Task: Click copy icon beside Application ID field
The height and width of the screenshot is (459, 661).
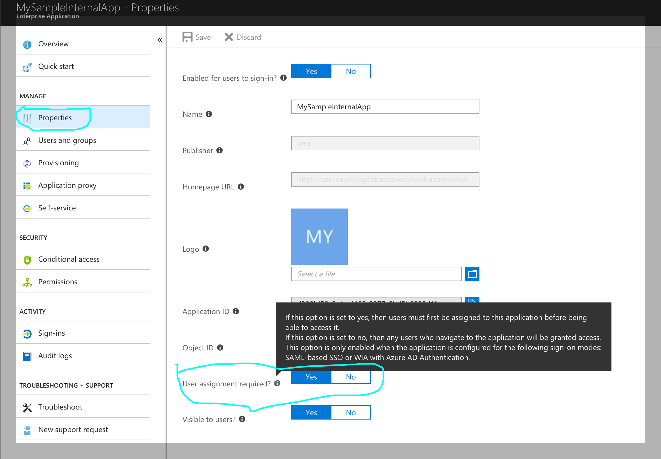Action: [x=472, y=300]
